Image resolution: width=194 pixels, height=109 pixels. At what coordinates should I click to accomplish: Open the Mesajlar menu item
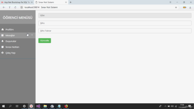[x=18, y=35]
